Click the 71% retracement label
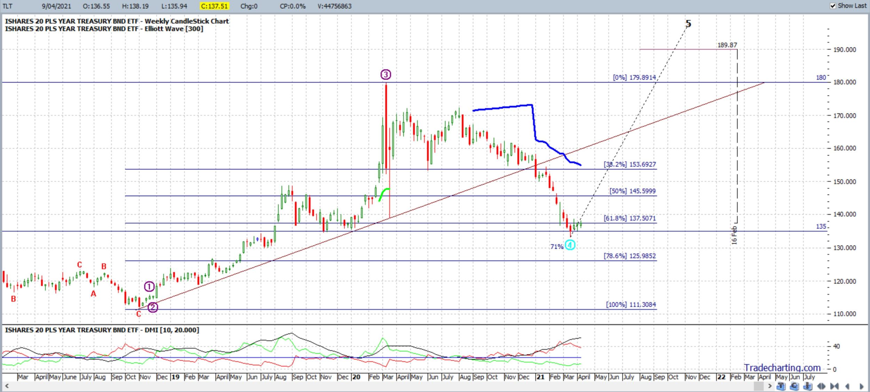Viewport: 870px width, 392px height. pos(557,247)
